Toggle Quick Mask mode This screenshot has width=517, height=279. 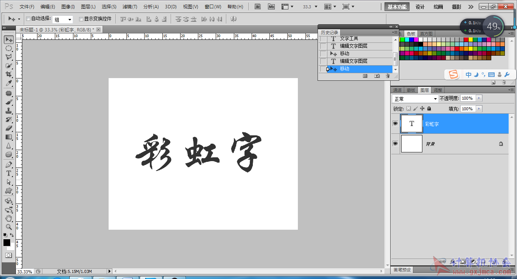pos(8,255)
